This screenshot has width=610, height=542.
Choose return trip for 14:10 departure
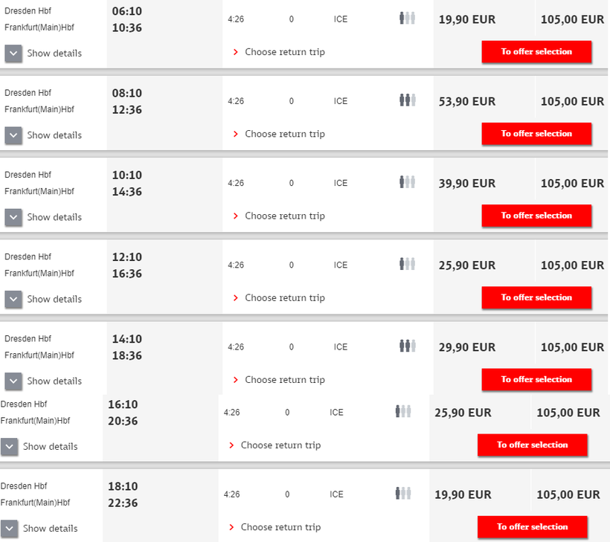coord(284,380)
